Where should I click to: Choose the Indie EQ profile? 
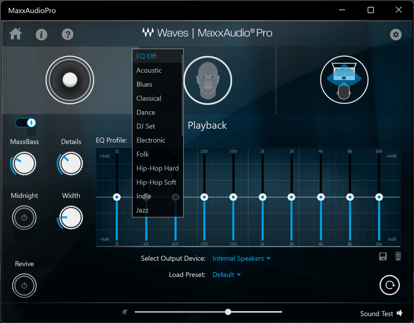[157, 196]
